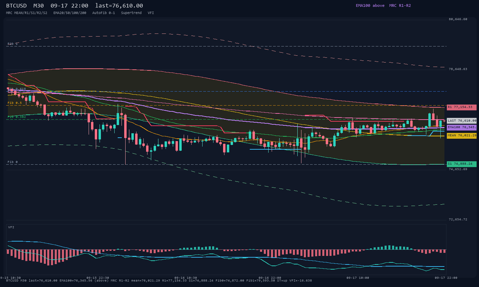Click the 09-16 22:00 time axis label
Screen dimensions: 479x287
[270, 278]
